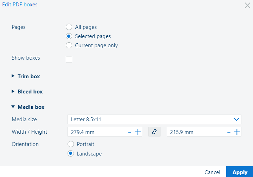Decrease height with the minus icon
The image size is (253, 177).
coord(229,132)
